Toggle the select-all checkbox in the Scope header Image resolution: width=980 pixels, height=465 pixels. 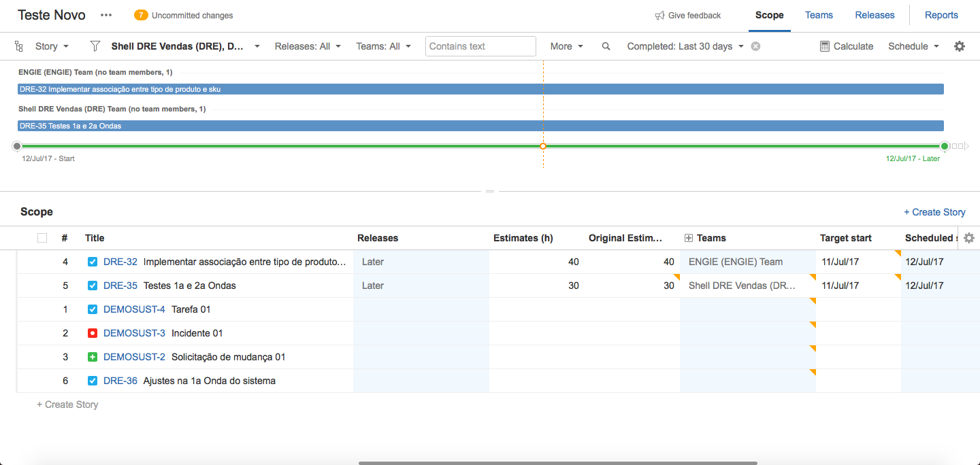(x=42, y=238)
